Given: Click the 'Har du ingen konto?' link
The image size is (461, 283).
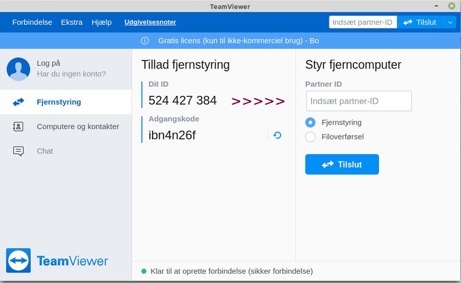Looking at the screenshot, I should pyautogui.click(x=71, y=74).
